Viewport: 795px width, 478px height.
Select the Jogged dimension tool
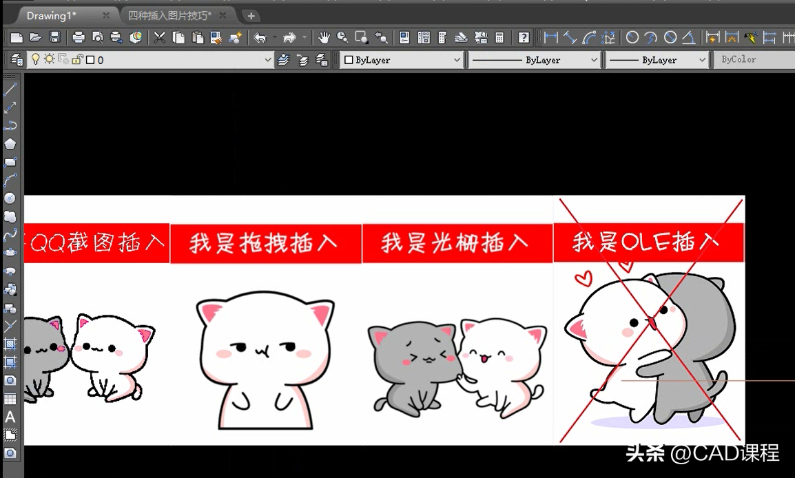click(x=651, y=37)
